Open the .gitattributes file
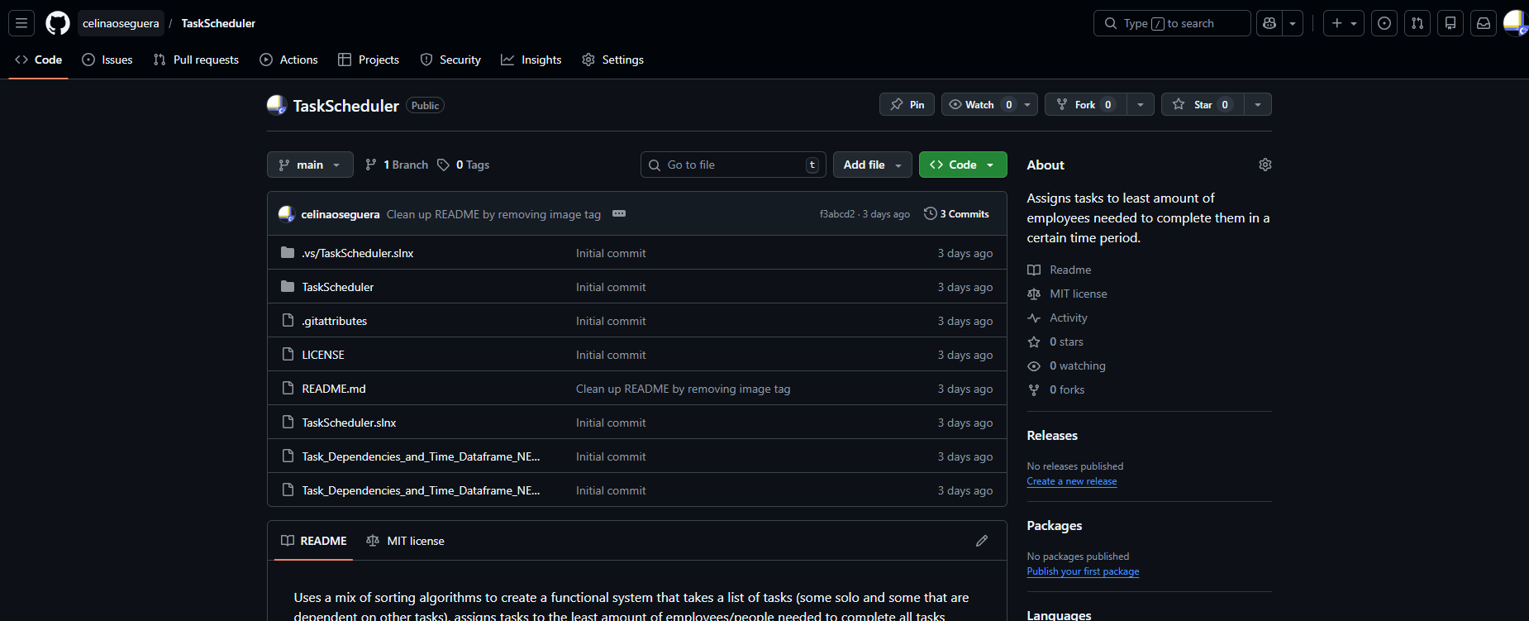This screenshot has width=1529, height=621. [x=335, y=321]
